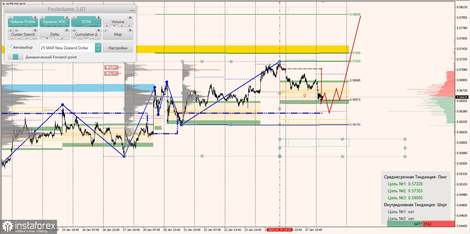Click the red up-arrow marker on chart

305,95
